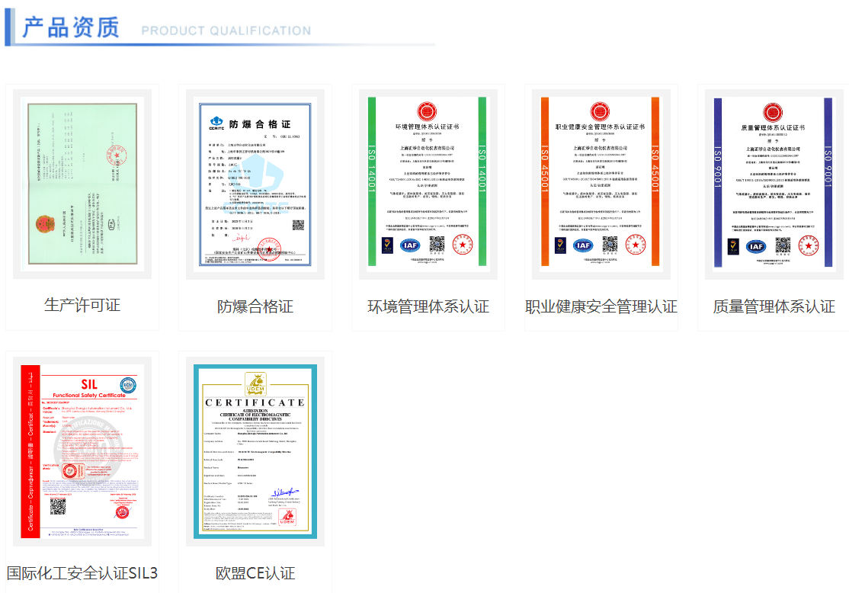The width and height of the screenshot is (849, 593).
Task: Click the 产品资质 section heading
Action: pos(71,27)
